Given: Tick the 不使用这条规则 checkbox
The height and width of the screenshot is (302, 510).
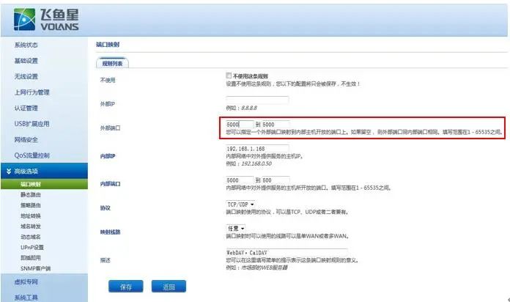Looking at the screenshot, I should (x=229, y=75).
